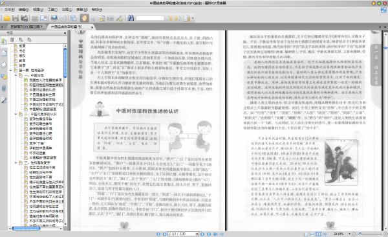Select the Hand tool in toolbar

click(x=84, y=18)
